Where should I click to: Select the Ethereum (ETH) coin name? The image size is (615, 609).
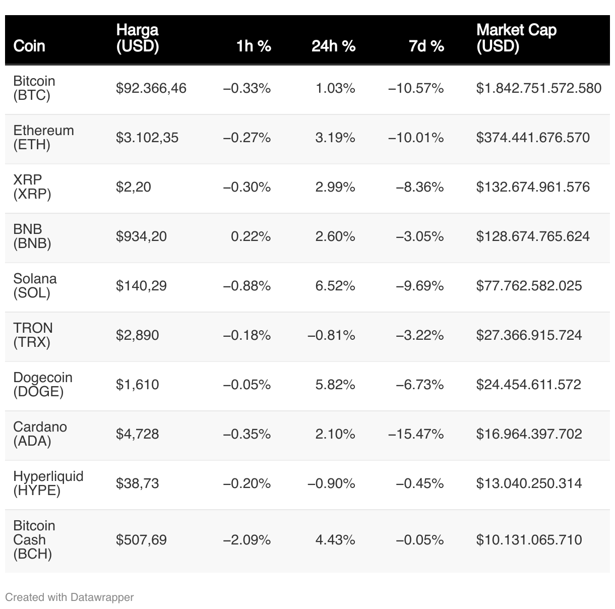coord(43,138)
